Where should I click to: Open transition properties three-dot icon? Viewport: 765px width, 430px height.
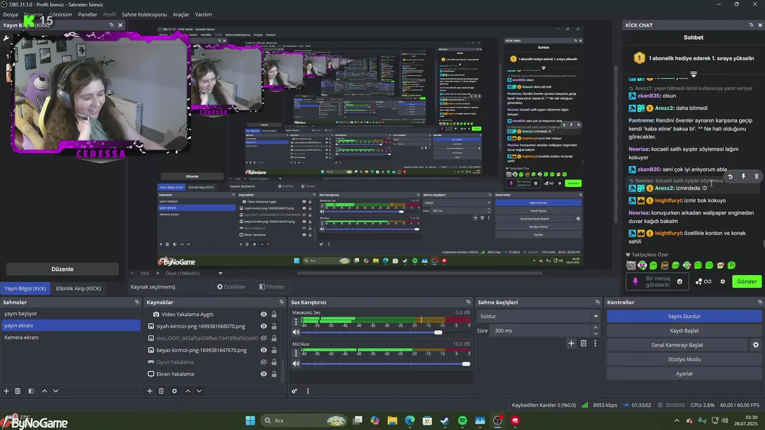click(595, 343)
